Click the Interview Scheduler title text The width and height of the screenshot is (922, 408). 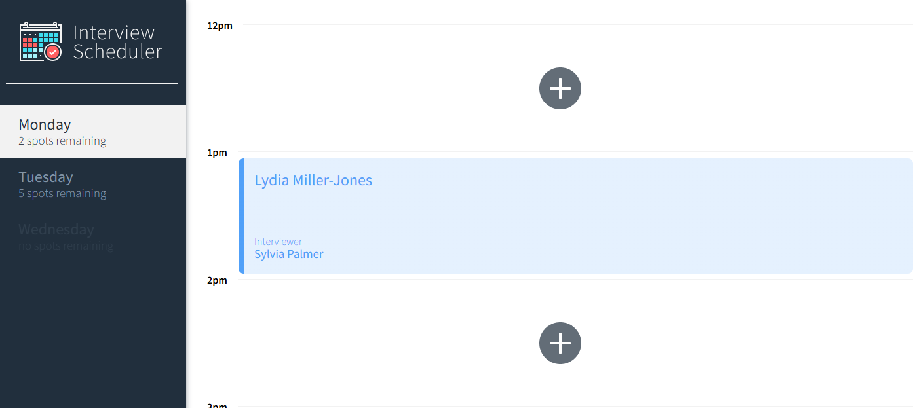[x=117, y=42]
